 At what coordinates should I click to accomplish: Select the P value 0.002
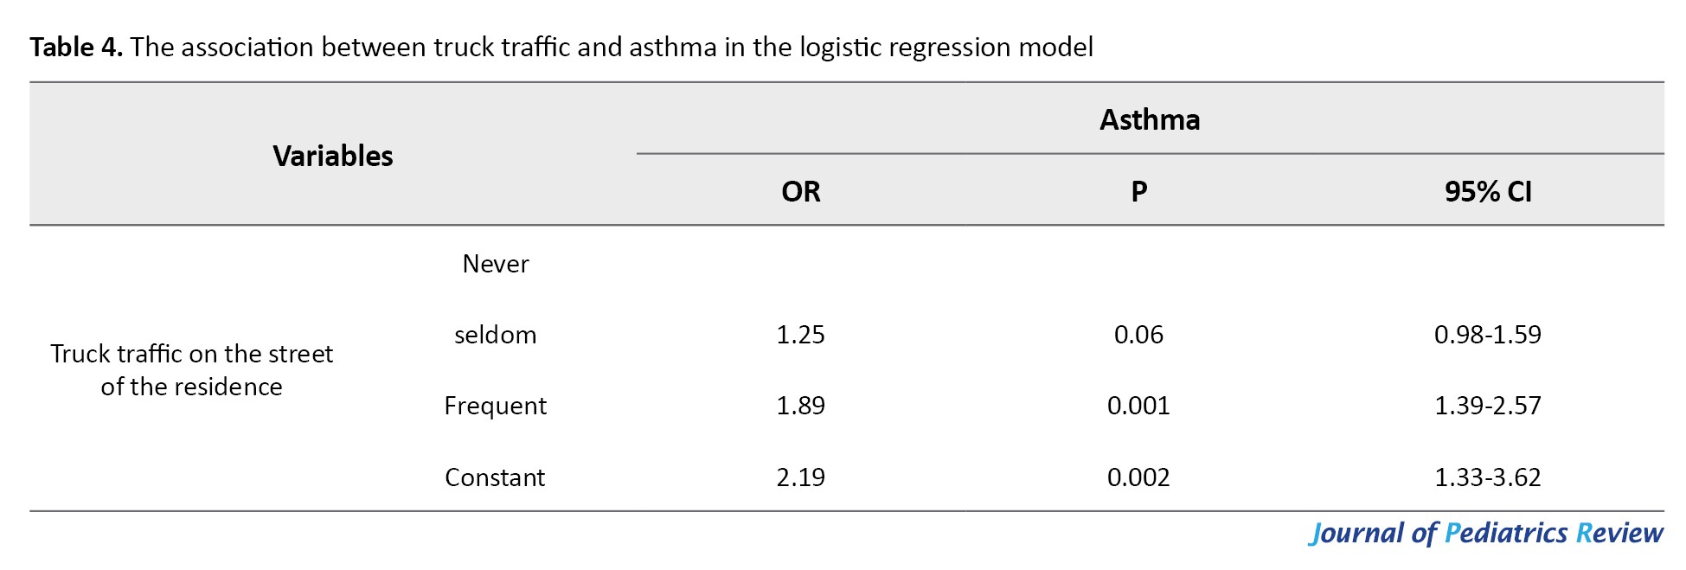1139,477
